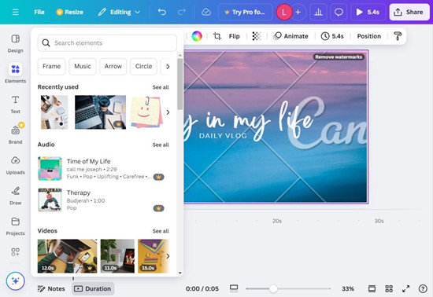The width and height of the screenshot is (433, 297).
Task: Select the Arrow suggestion chip
Action: click(x=113, y=67)
